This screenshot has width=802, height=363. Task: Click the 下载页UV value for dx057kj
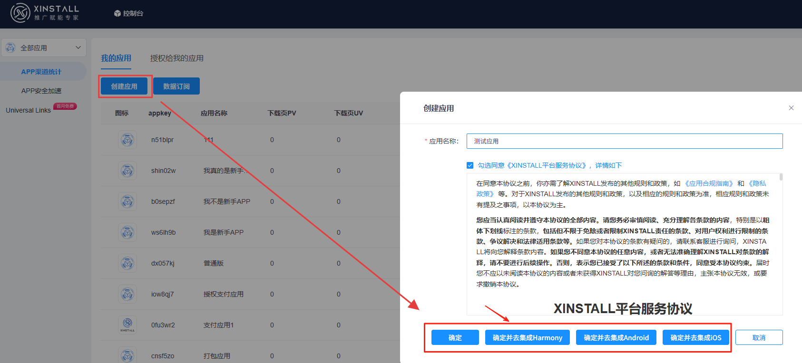click(x=339, y=263)
